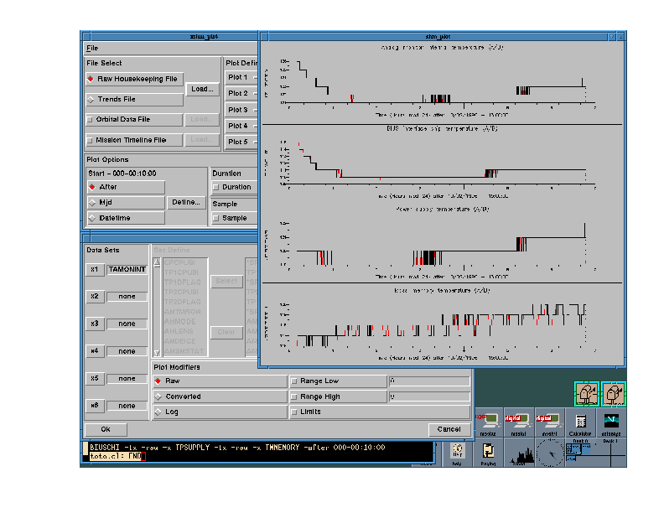The width and height of the screenshot is (664, 513).
Task: Click scroll-up arrow of Set Define list
Action: click(x=157, y=262)
